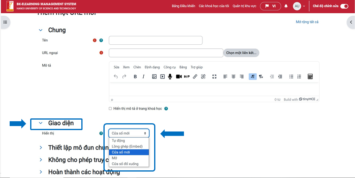Open the course index drawer icon

(5, 22)
